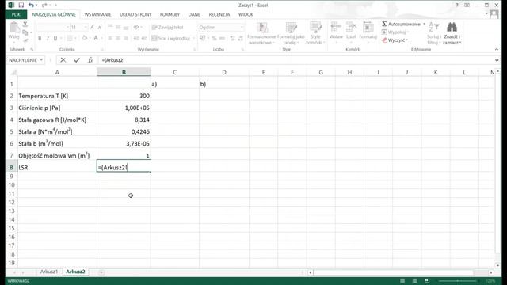Undo the last action

[31, 6]
